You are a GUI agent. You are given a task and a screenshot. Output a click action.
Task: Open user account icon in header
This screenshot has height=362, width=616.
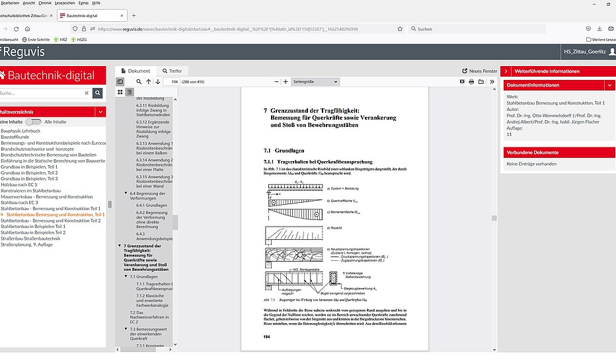(612, 52)
